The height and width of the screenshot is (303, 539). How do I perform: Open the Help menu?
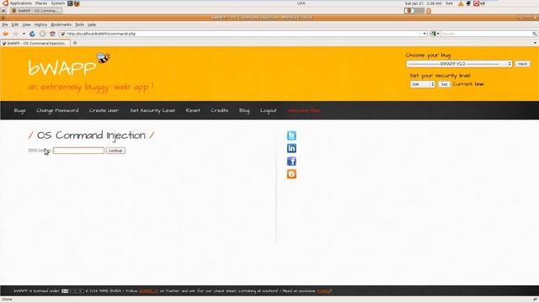tap(92, 24)
